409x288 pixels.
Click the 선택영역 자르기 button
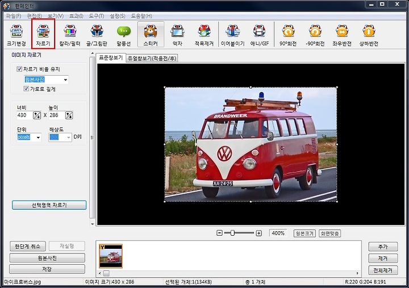click(x=49, y=205)
